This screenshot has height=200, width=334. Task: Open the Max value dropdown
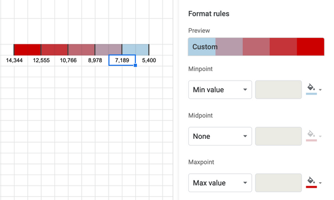click(x=220, y=183)
